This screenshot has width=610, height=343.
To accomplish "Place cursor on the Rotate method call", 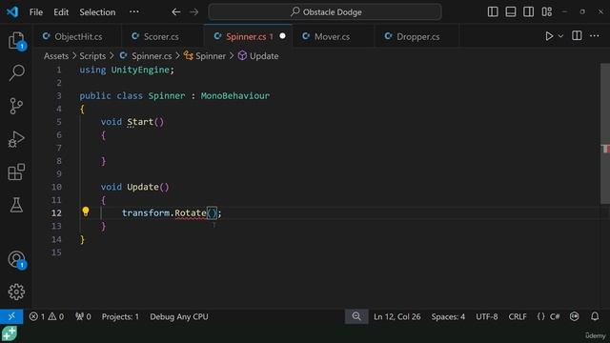I will (x=191, y=212).
